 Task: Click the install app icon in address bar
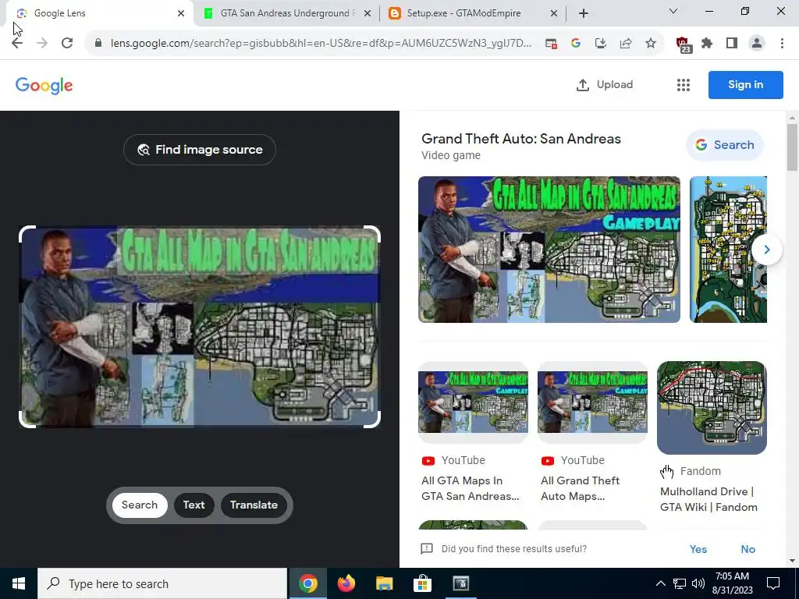pyautogui.click(x=601, y=44)
